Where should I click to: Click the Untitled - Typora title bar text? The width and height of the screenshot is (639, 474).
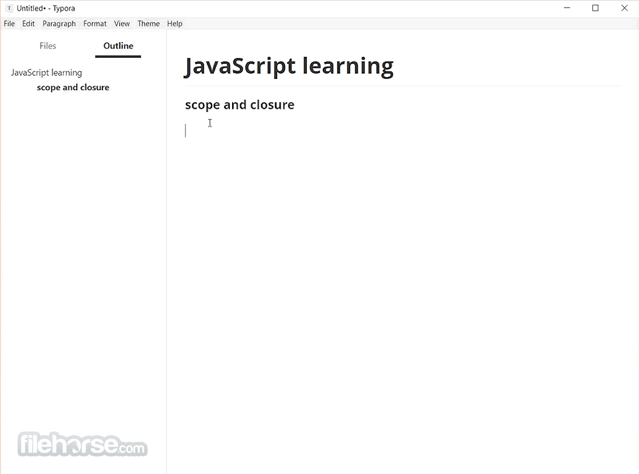46,8
